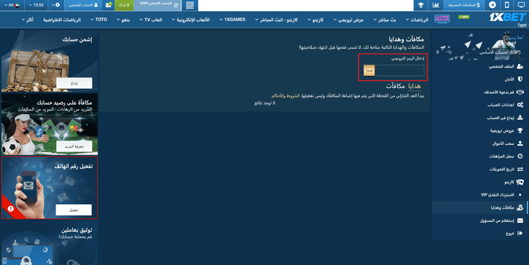Refresh the account balance

coord(175,5)
